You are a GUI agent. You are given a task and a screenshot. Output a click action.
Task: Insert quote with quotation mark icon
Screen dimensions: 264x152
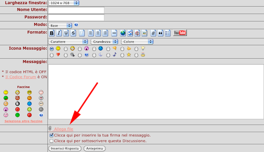[x=160, y=33]
